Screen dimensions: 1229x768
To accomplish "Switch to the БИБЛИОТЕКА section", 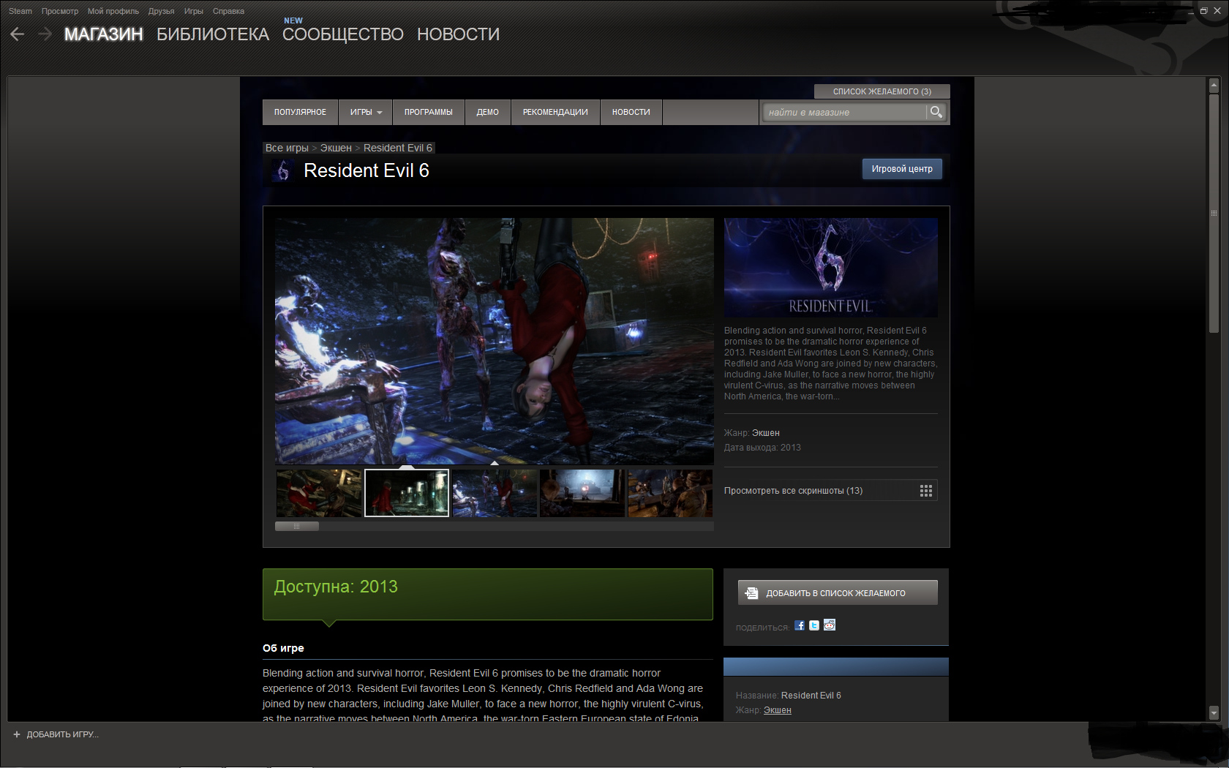I will (x=213, y=34).
